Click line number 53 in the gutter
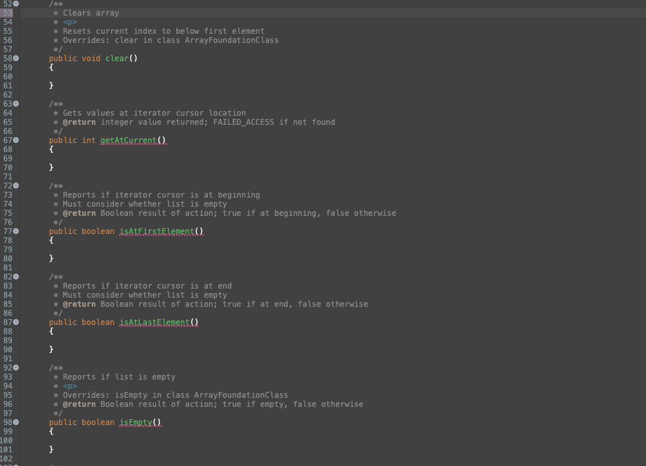646x466 pixels. point(8,13)
